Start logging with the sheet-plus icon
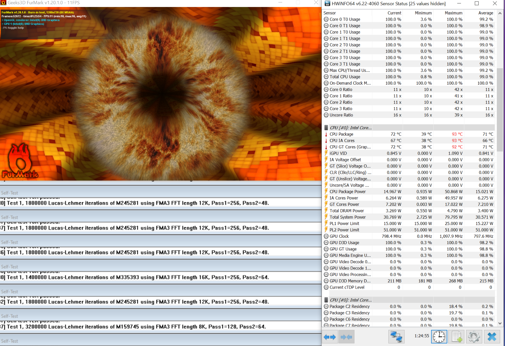This screenshot has width=505, height=346. click(456, 337)
